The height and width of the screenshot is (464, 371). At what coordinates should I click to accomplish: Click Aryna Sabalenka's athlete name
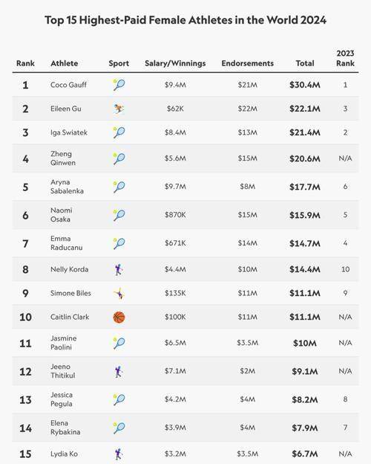click(67, 187)
